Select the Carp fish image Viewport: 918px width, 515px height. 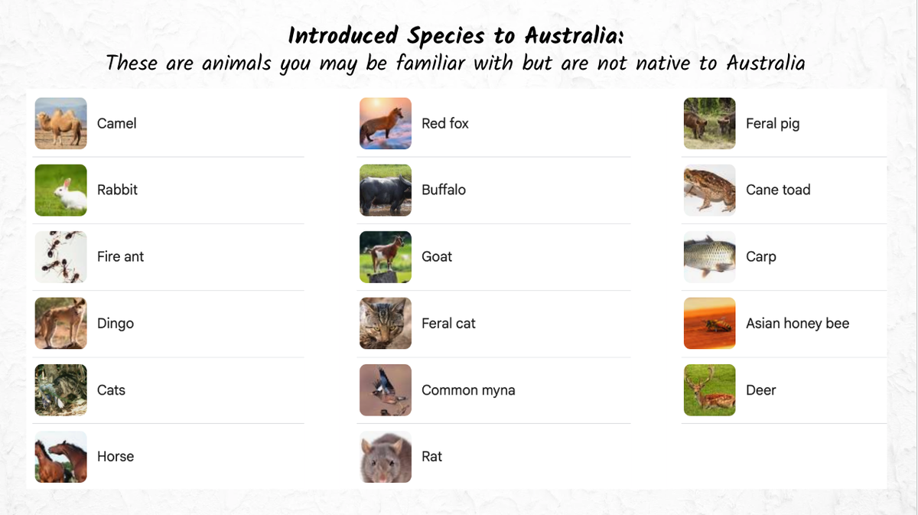(710, 256)
